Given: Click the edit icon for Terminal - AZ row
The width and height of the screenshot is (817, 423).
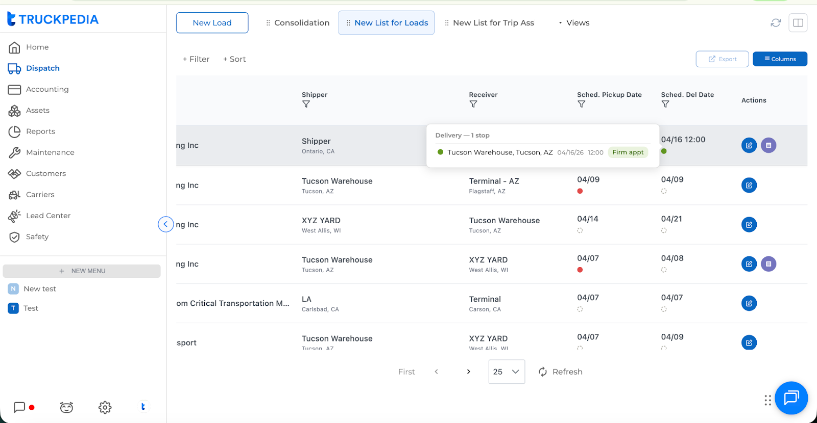Looking at the screenshot, I should click(749, 186).
